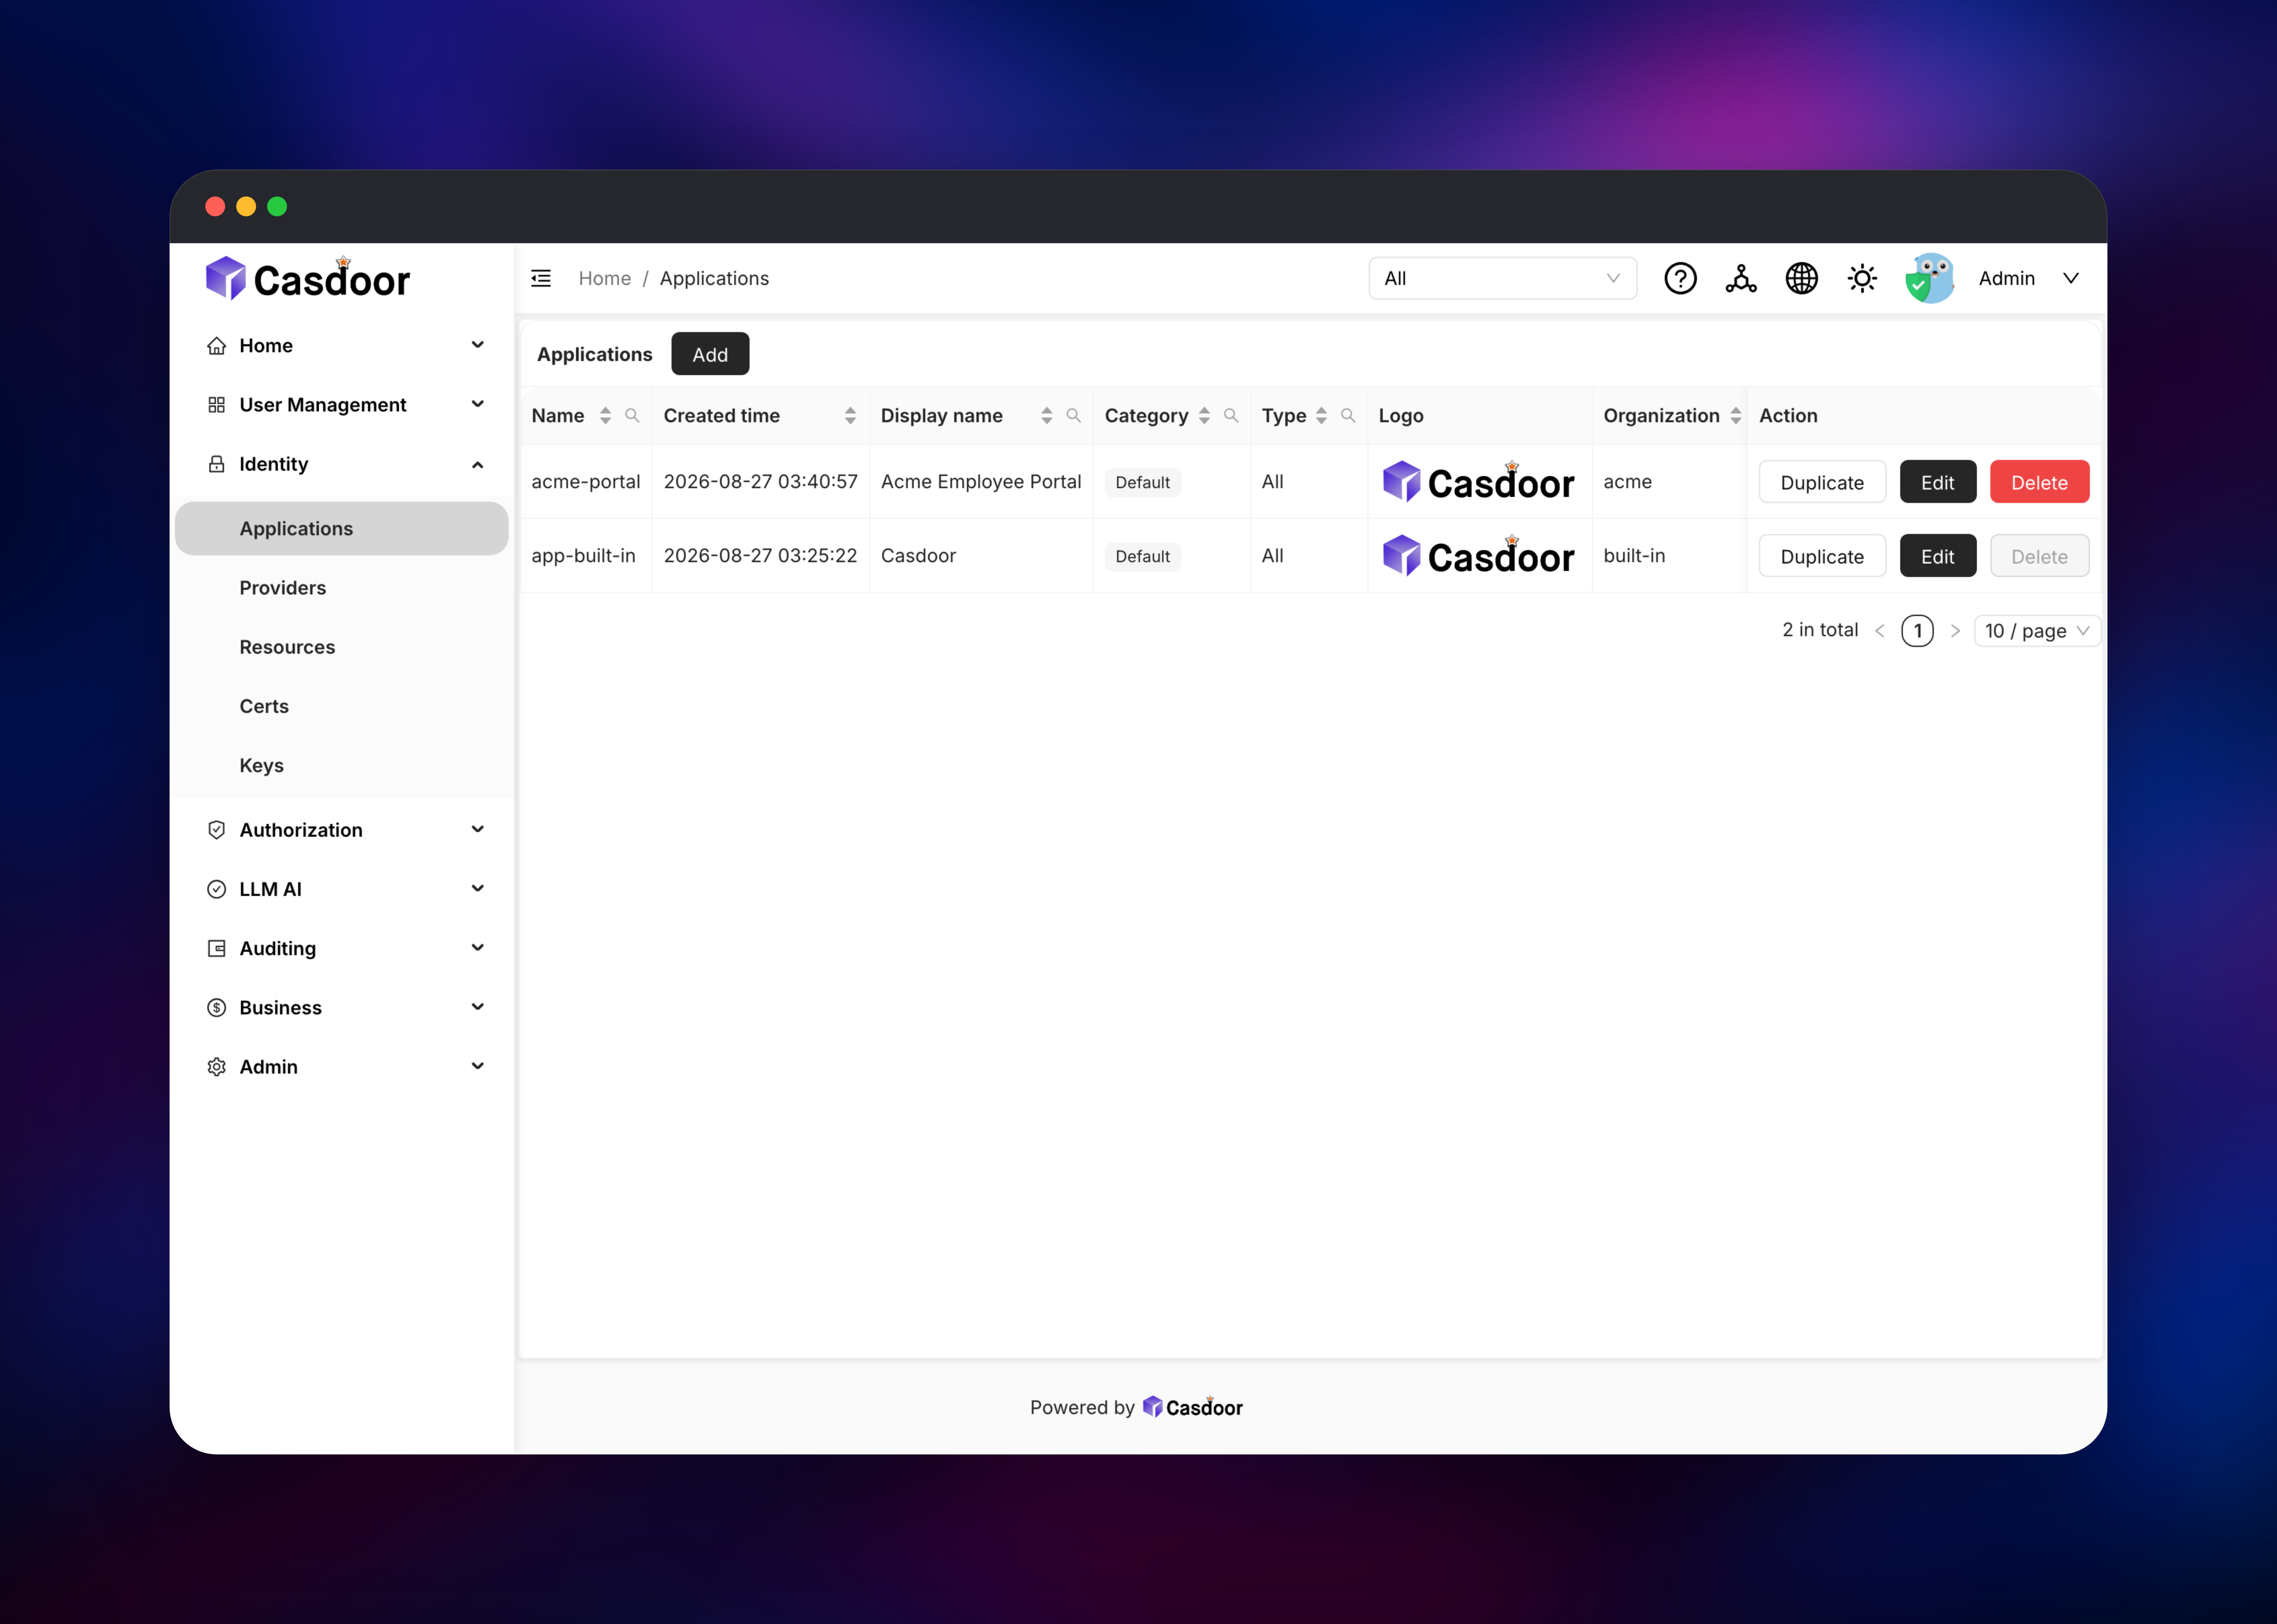Open the Display name search filter
The image size is (2277, 1624).
click(1073, 415)
